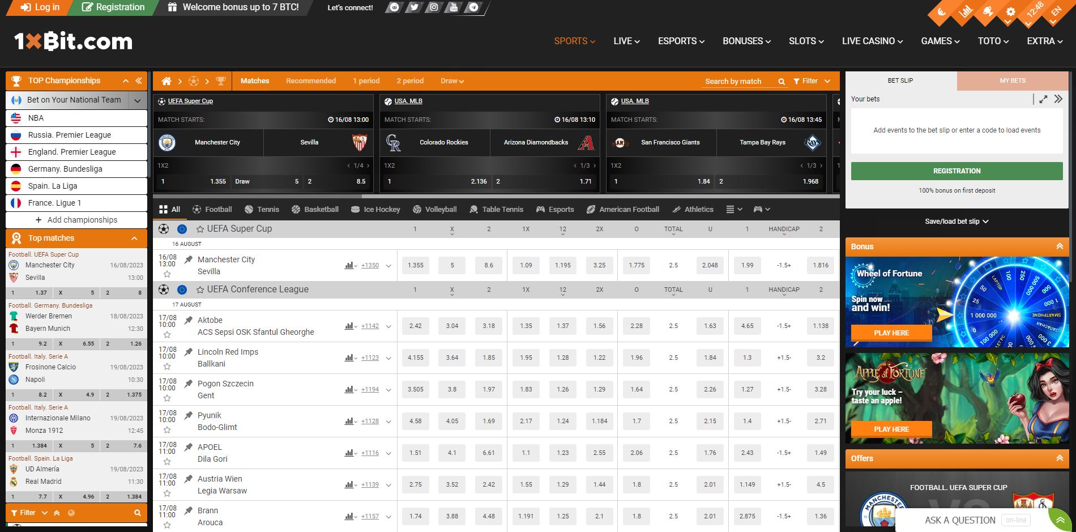Image resolution: width=1076 pixels, height=532 pixels.
Task: Open the Reddit social link icon
Action: point(394,7)
